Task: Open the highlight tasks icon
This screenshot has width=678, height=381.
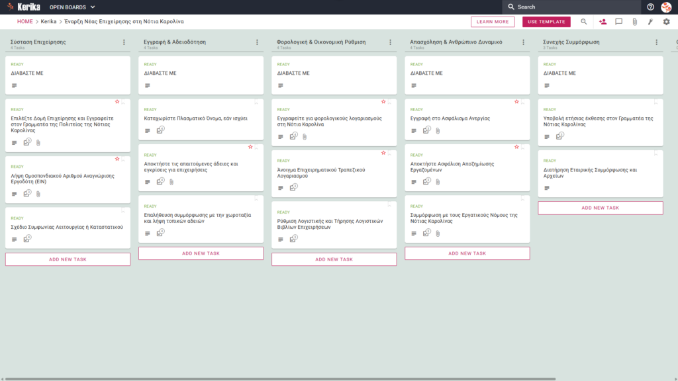Action: click(x=650, y=22)
